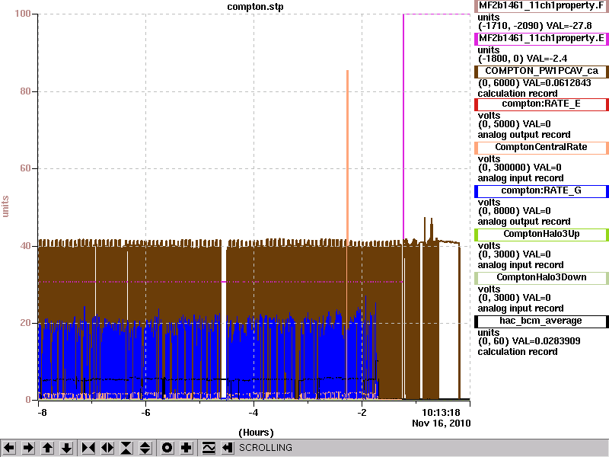Click the plus toolbar button

click(186, 448)
